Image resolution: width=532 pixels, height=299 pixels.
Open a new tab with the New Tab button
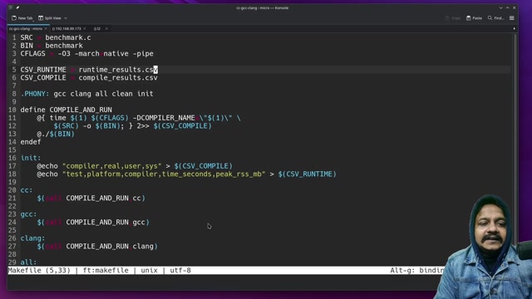(22, 18)
